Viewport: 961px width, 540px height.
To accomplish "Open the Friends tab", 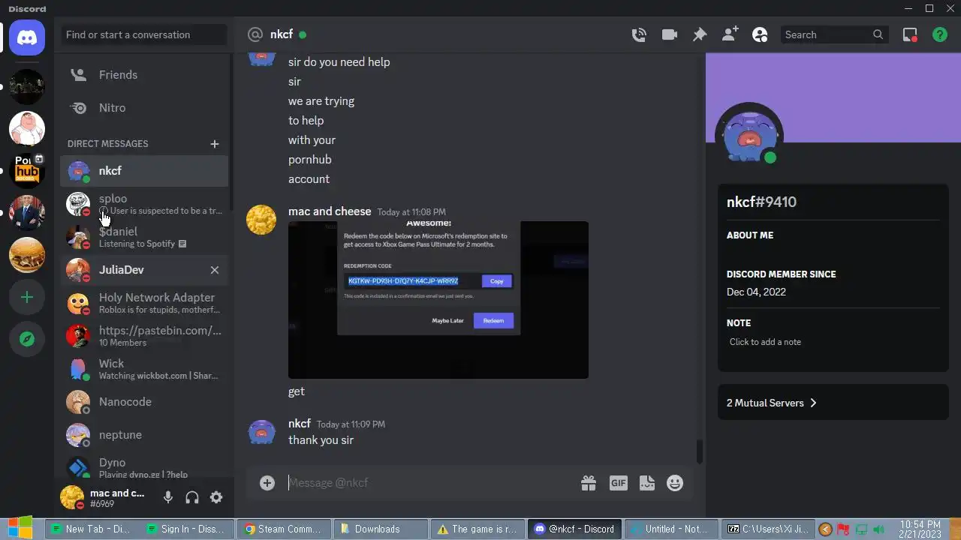I will pyautogui.click(x=144, y=75).
